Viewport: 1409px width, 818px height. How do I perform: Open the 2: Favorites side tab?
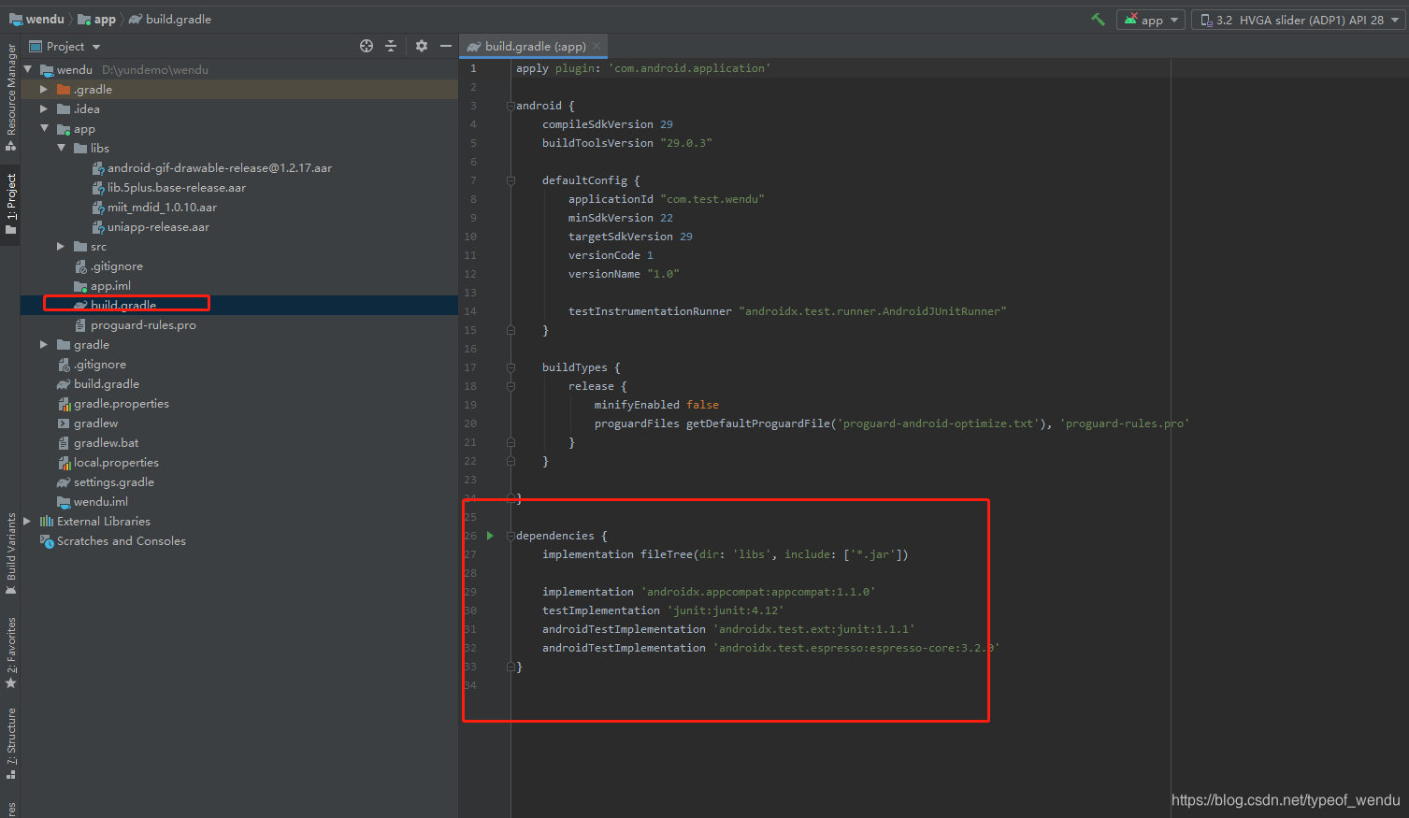click(10, 653)
